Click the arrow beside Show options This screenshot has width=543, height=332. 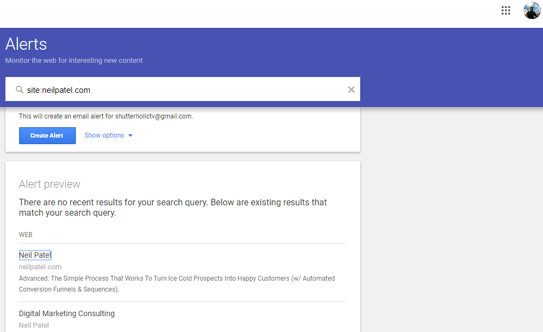[130, 135]
